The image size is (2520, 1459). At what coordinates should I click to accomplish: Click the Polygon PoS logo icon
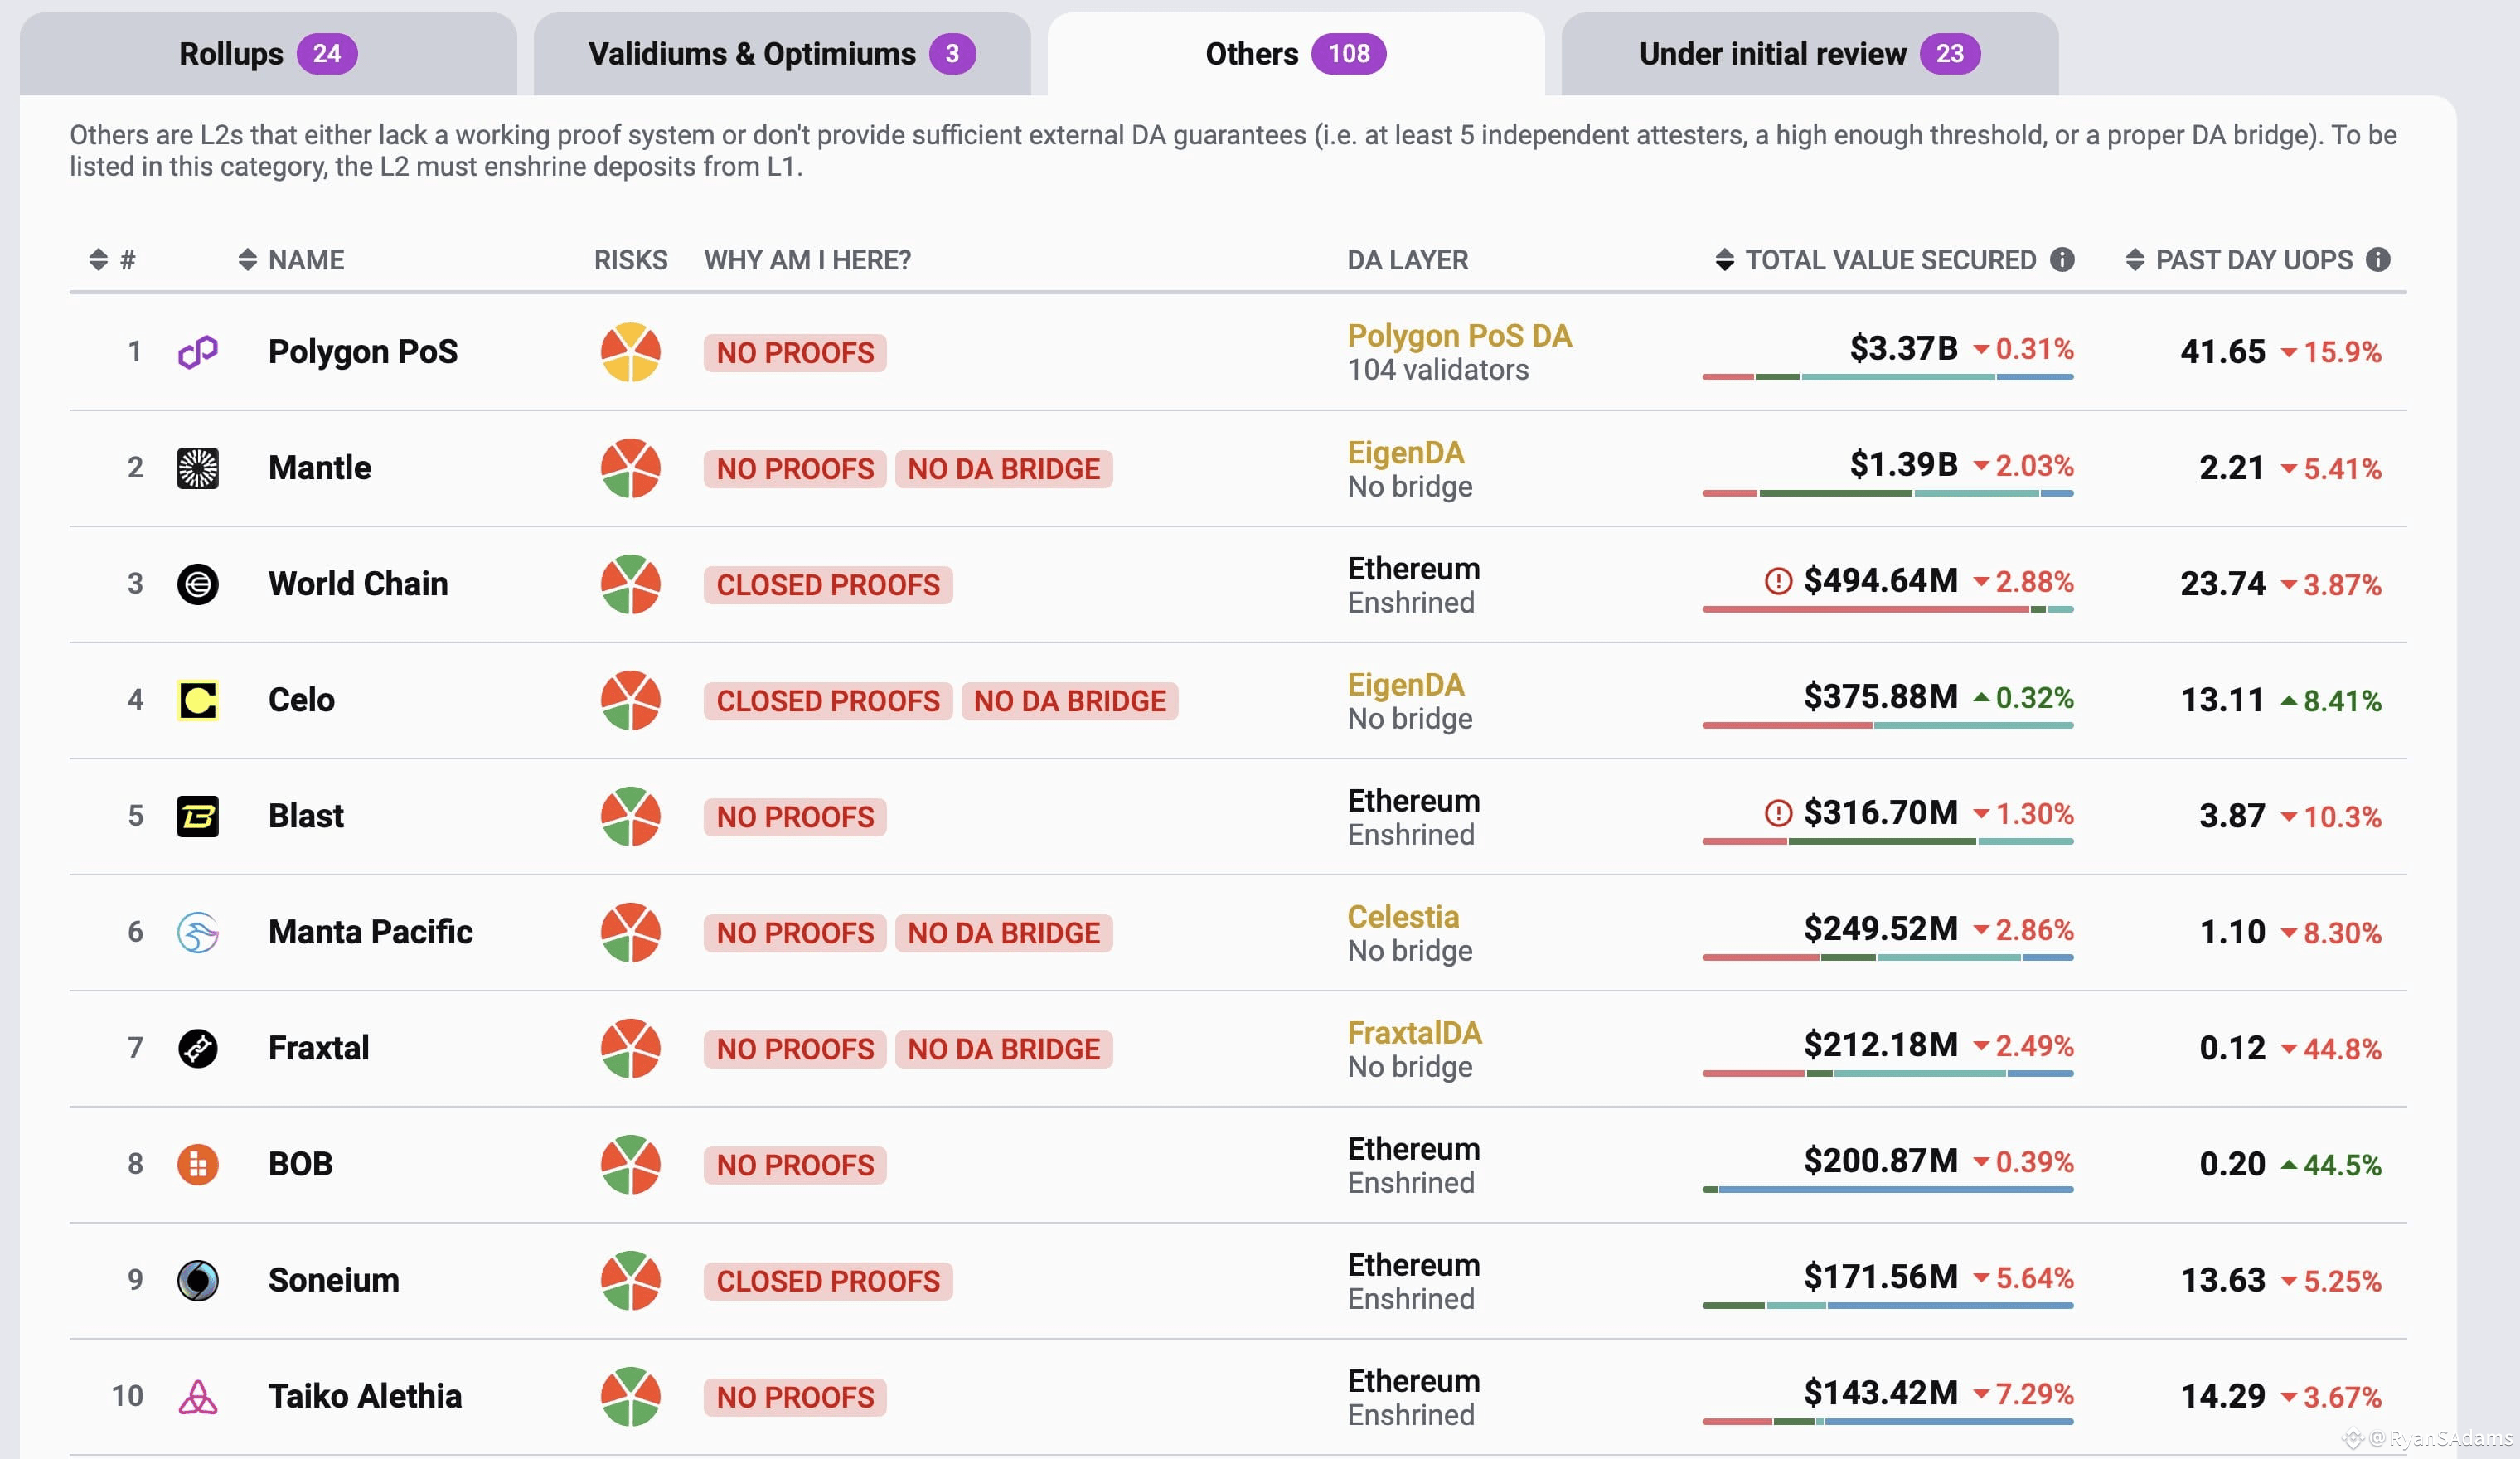tap(198, 352)
